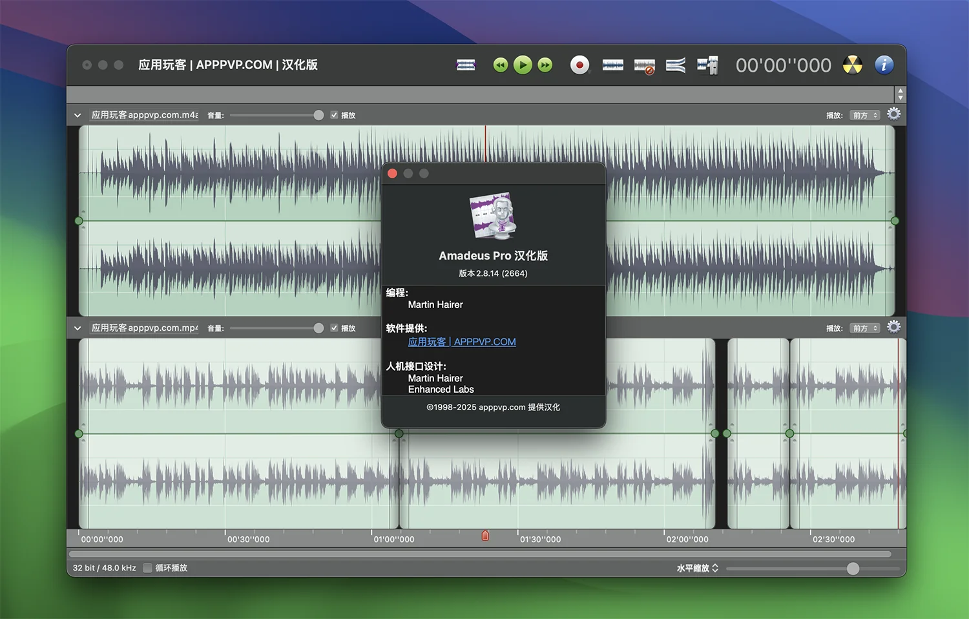969x619 pixels.
Task: Click the horizontal scrollbar below the ruler
Action: pyautogui.click(x=480, y=554)
